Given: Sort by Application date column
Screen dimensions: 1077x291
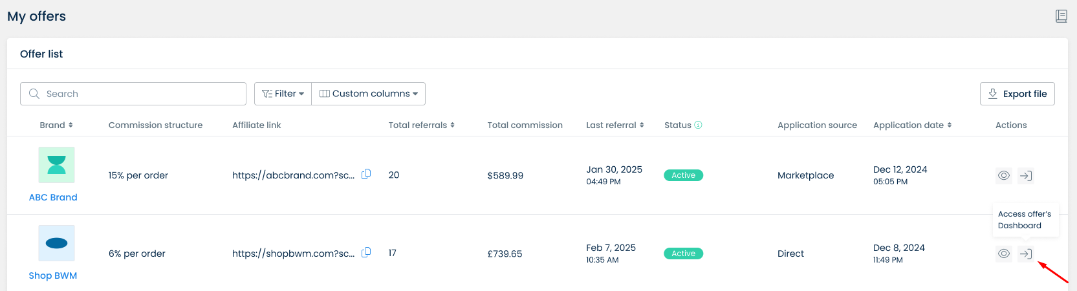Looking at the screenshot, I should 912,125.
